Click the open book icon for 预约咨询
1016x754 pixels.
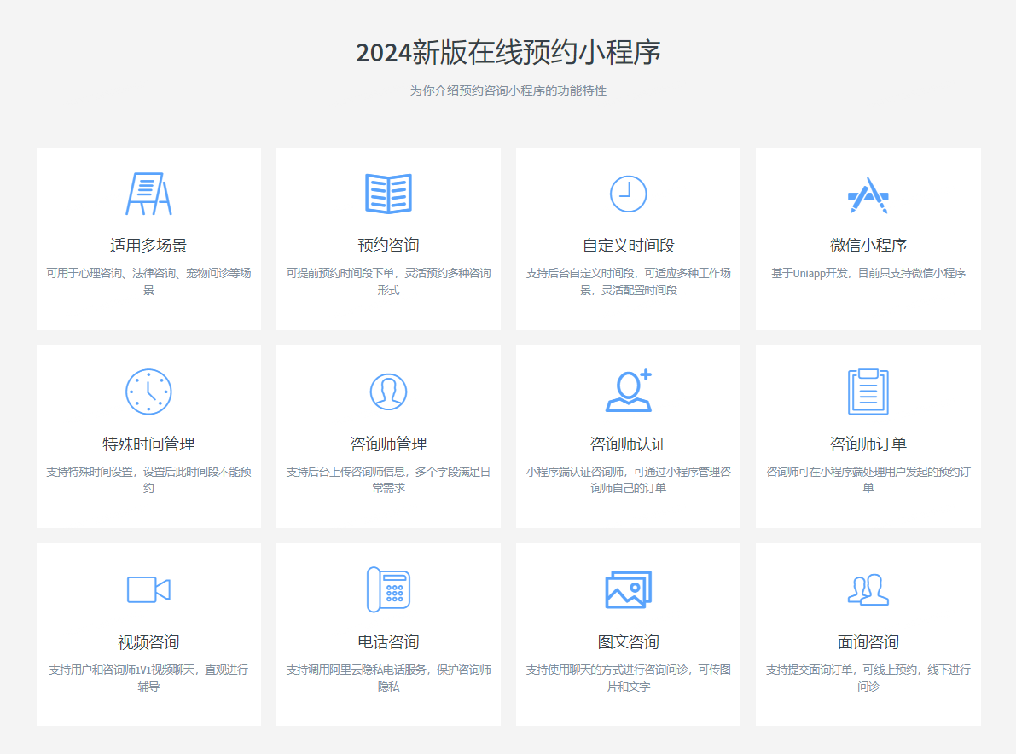click(388, 194)
